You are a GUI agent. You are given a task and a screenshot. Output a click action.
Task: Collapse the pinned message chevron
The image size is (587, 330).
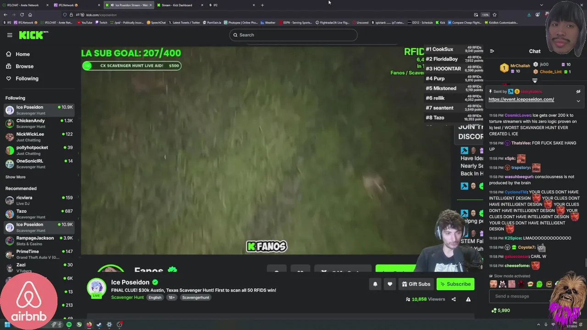click(578, 101)
